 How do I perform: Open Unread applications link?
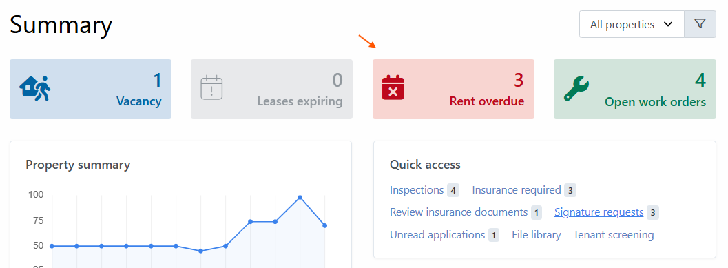[437, 235]
